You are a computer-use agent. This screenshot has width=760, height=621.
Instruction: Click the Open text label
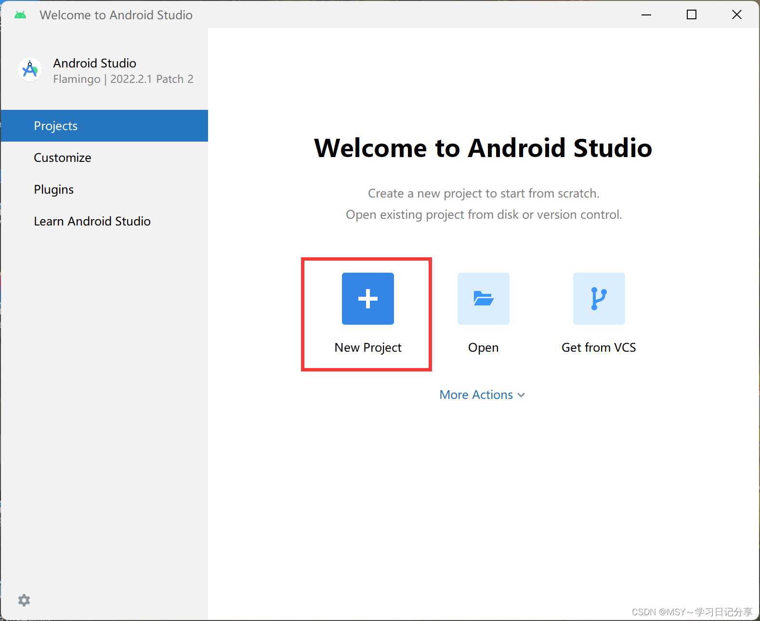tap(484, 348)
